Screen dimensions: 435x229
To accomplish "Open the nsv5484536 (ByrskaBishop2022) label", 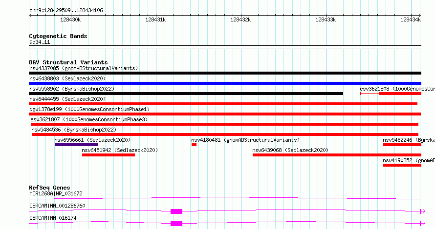I will [74, 130].
